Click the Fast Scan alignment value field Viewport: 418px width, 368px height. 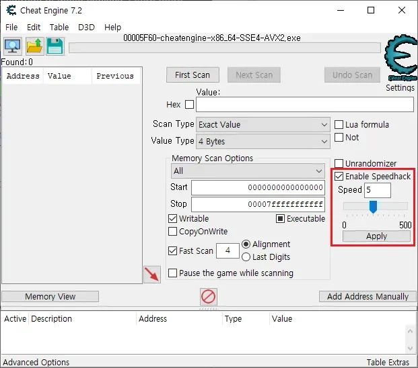tap(228, 250)
